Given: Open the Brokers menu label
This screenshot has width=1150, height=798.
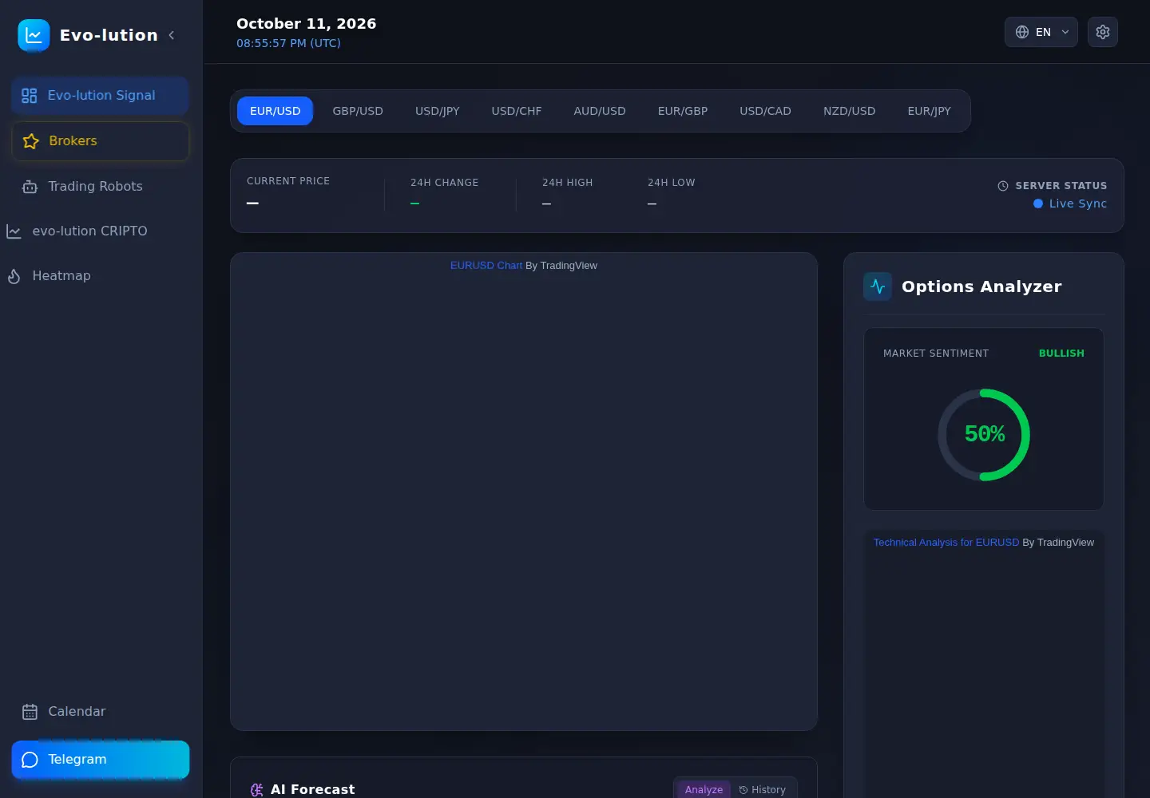Looking at the screenshot, I should [x=73, y=141].
